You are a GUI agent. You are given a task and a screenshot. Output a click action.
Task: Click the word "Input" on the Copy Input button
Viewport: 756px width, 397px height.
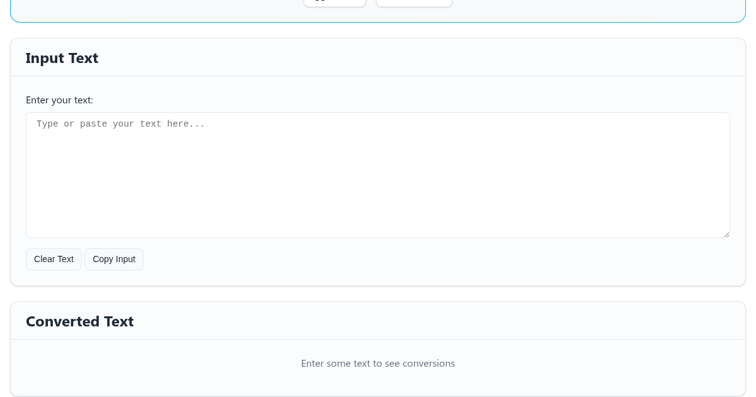point(125,259)
